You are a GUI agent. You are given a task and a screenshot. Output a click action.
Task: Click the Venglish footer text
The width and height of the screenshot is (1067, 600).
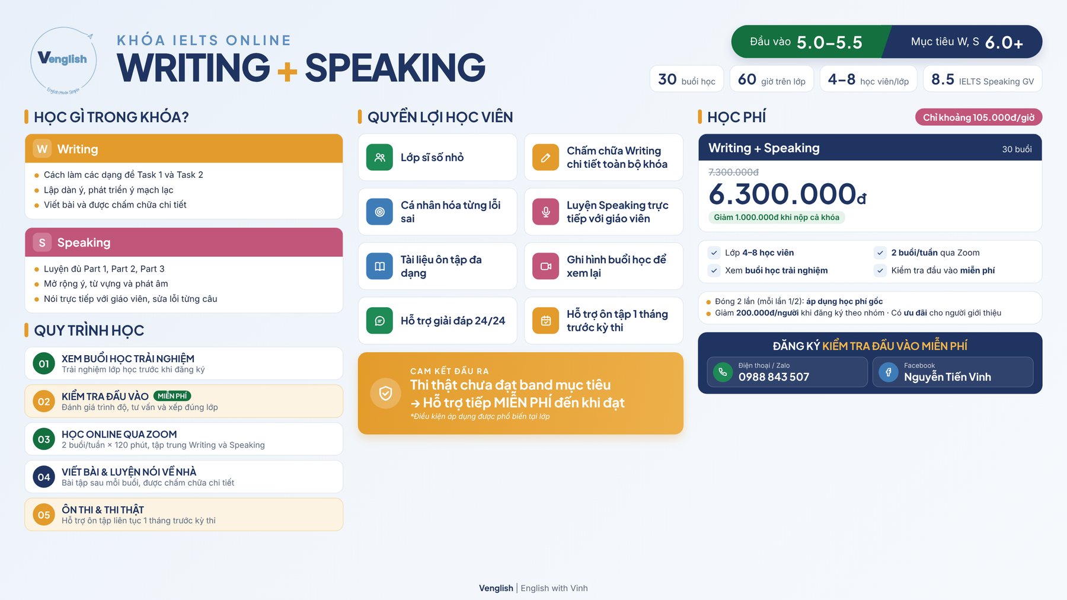click(496, 588)
